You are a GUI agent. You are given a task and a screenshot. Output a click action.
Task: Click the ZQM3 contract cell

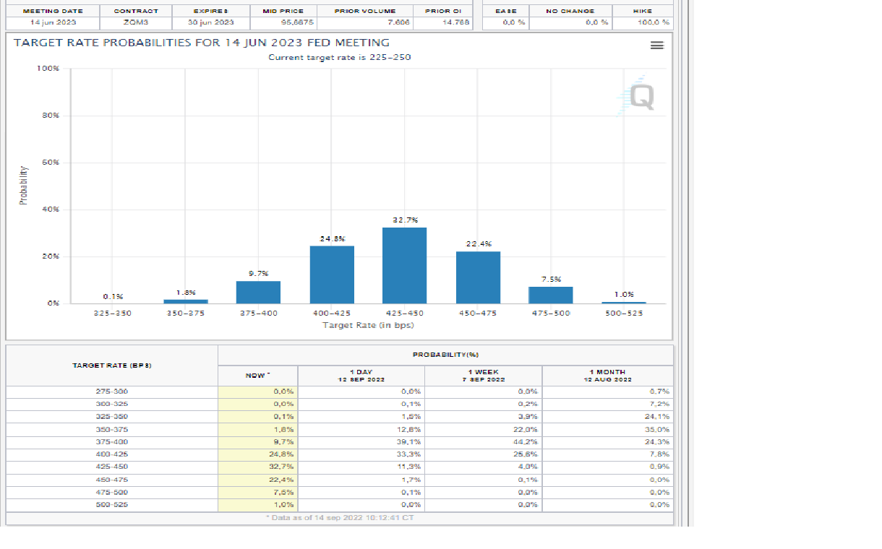pyautogui.click(x=135, y=22)
